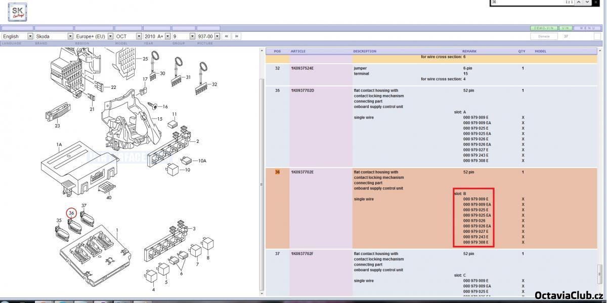Click circled part 36 in diagram
607x303 pixels.
(x=71, y=214)
